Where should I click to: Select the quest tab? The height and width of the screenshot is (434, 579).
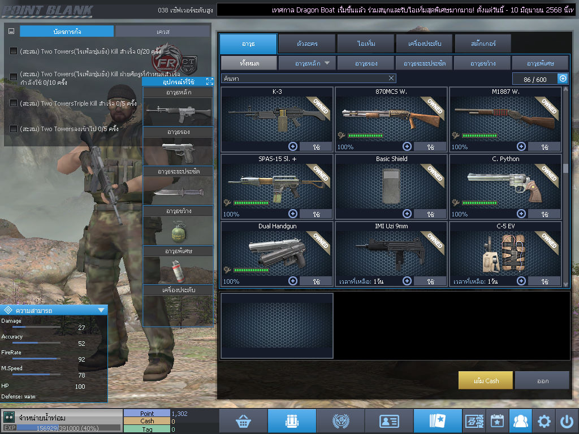pos(163,32)
